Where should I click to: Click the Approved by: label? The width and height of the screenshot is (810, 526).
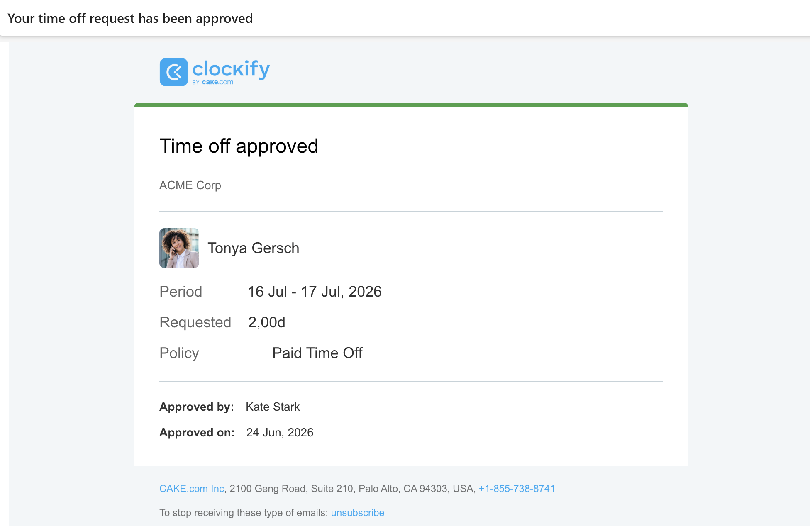[197, 407]
